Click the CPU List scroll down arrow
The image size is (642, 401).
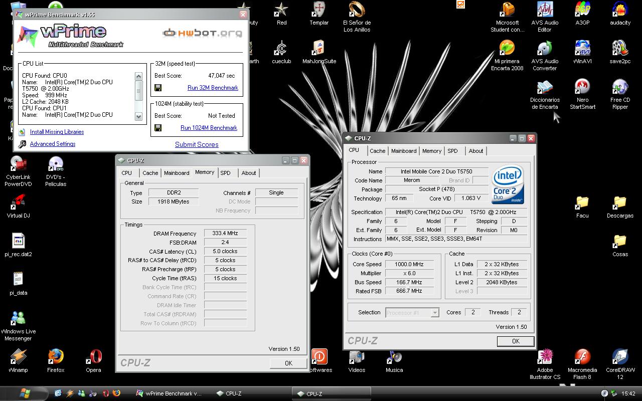[x=138, y=116]
